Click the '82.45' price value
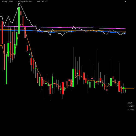 tap(130, 103)
